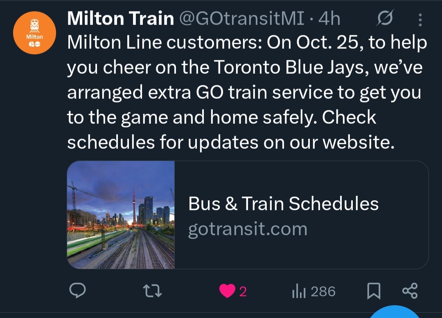Visit the gotransit.com domain link
This screenshot has height=318, width=442.
point(248,229)
